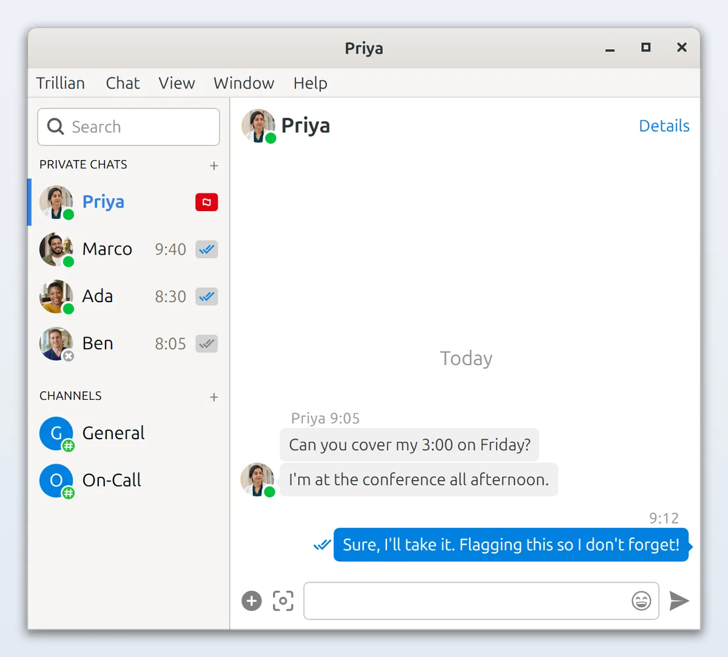Click the CHANNELS section header
This screenshot has height=657, width=728.
70,396
